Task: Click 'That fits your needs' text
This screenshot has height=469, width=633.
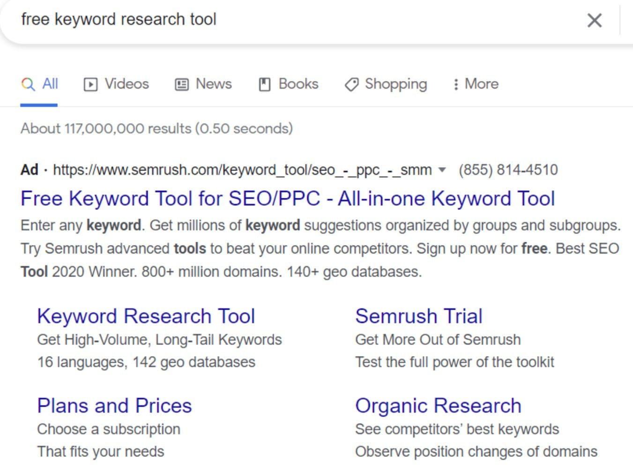Action: 101,452
